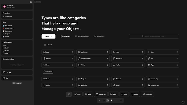Check the Task 3 checkbox
The image size is (187, 105).
pos(4,54)
